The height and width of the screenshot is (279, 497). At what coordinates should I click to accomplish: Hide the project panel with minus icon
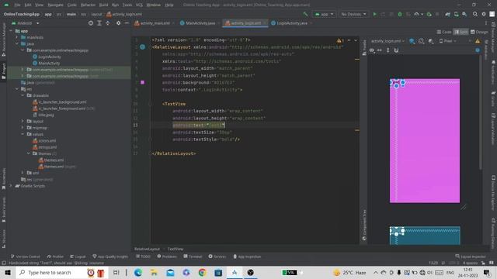click(x=127, y=23)
